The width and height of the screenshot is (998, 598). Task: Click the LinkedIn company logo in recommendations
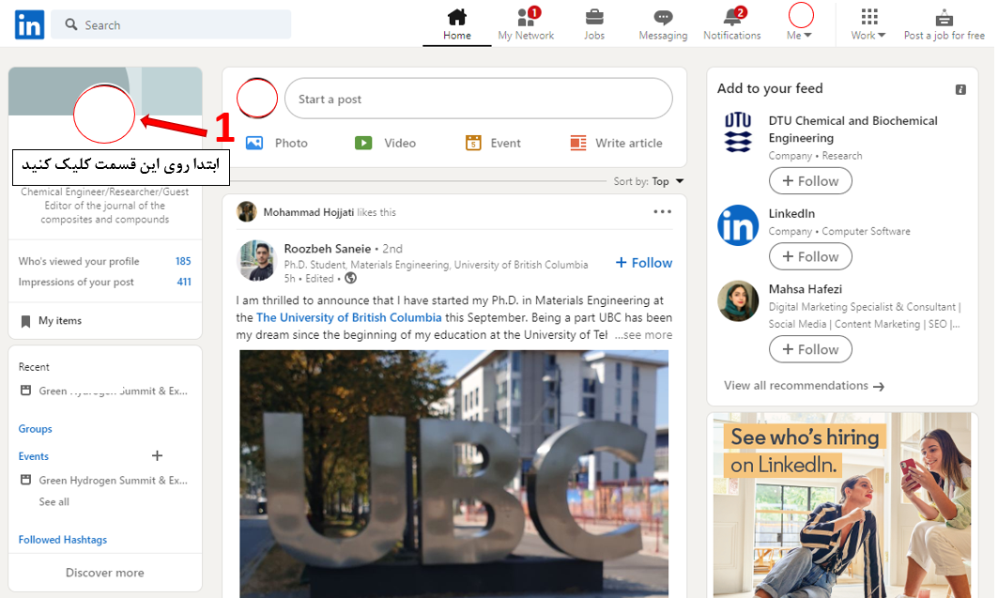(x=738, y=225)
